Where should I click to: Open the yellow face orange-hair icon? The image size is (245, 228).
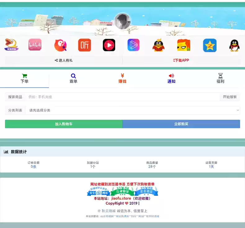184,45
